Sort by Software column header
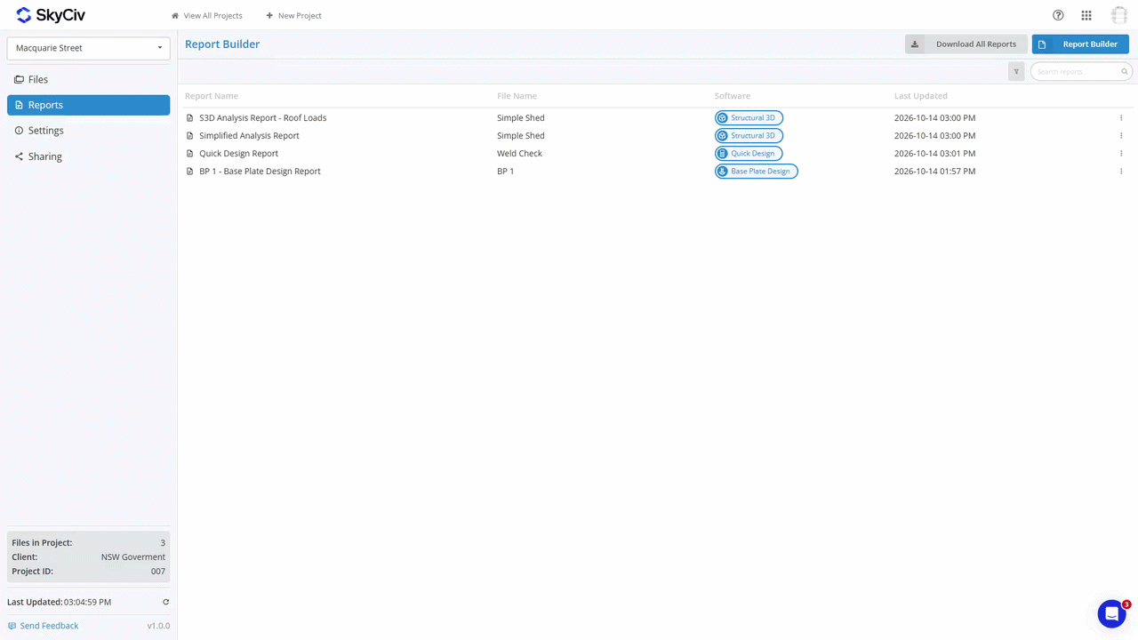This screenshot has height=640, width=1138. tap(733, 96)
